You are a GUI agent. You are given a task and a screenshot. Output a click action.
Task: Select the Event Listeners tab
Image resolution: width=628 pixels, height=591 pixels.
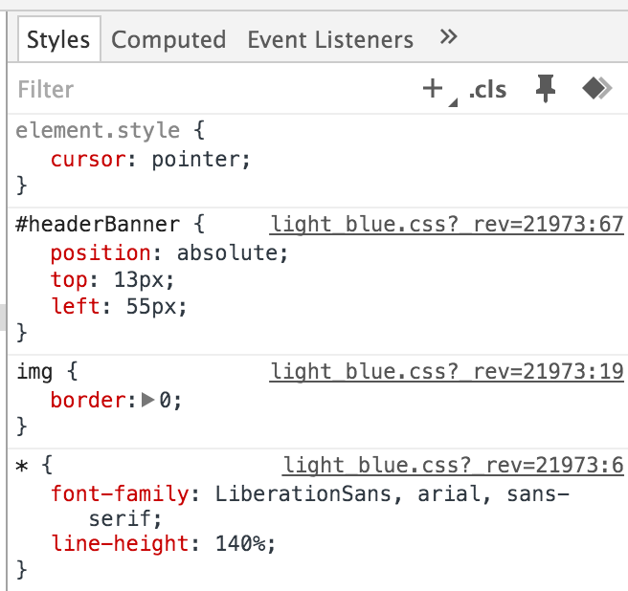[330, 40]
